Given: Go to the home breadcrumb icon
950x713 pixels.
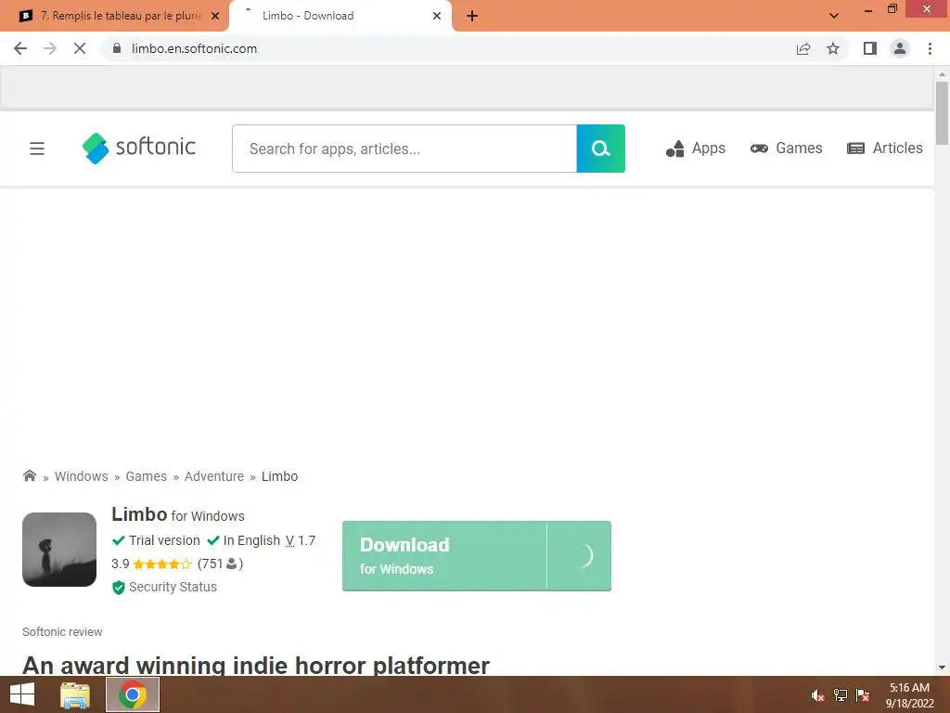Looking at the screenshot, I should point(29,476).
